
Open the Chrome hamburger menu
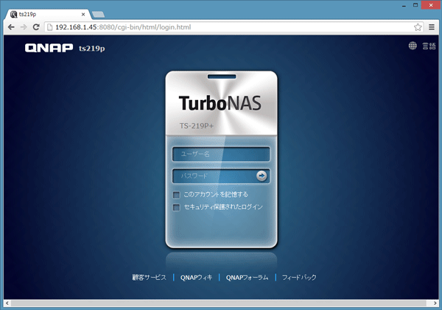[x=431, y=27]
